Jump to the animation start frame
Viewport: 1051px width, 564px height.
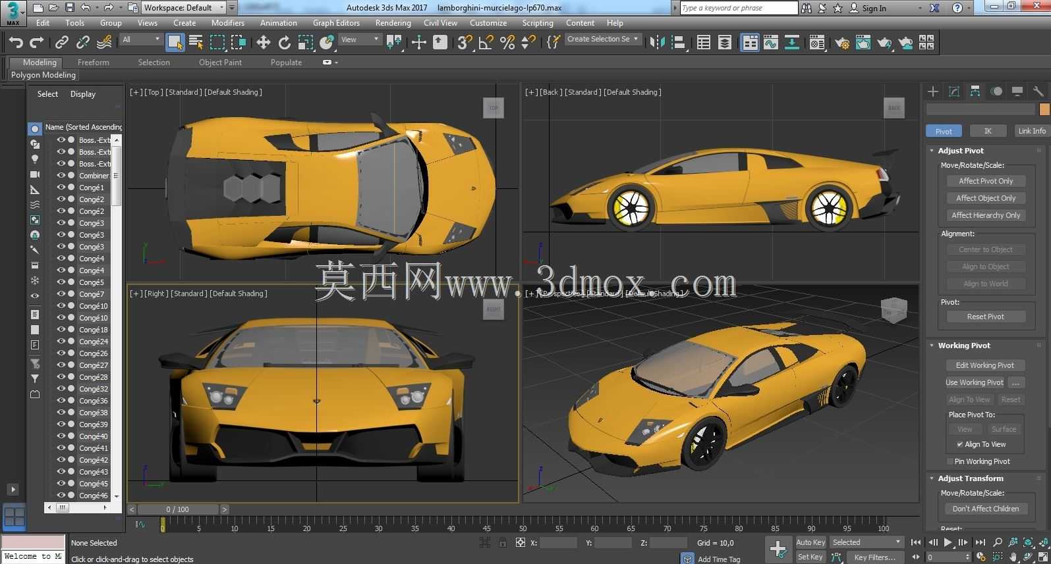tap(916, 542)
